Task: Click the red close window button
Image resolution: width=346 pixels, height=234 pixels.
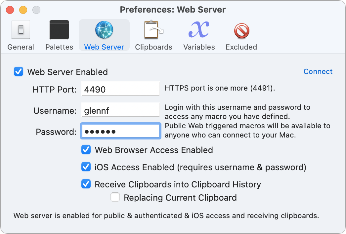Action: [x=10, y=10]
